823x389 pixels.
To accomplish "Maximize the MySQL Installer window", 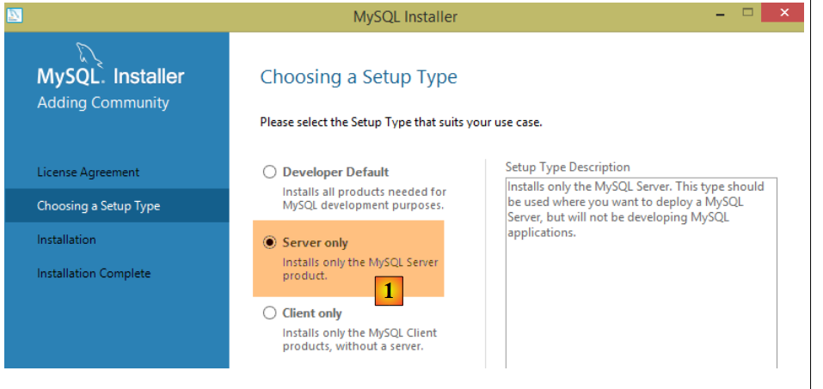I will point(747,14).
